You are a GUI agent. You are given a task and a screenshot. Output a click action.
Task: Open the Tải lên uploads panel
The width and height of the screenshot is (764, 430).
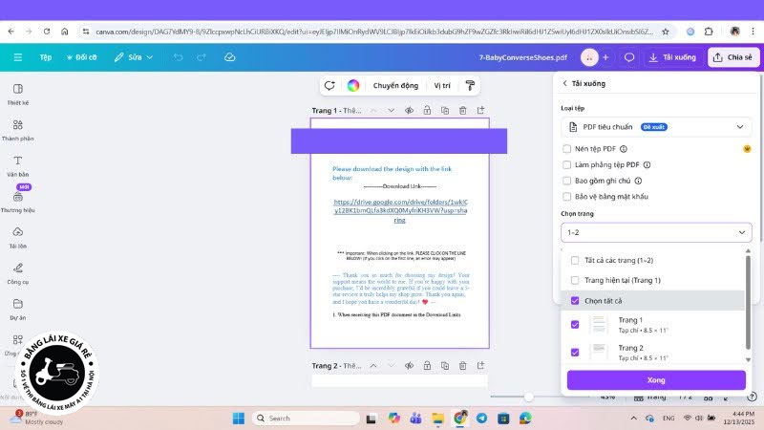click(x=18, y=237)
